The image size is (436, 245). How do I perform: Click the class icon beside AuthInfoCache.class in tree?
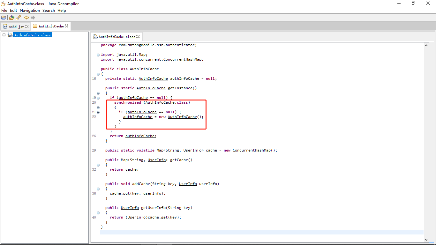(10, 35)
